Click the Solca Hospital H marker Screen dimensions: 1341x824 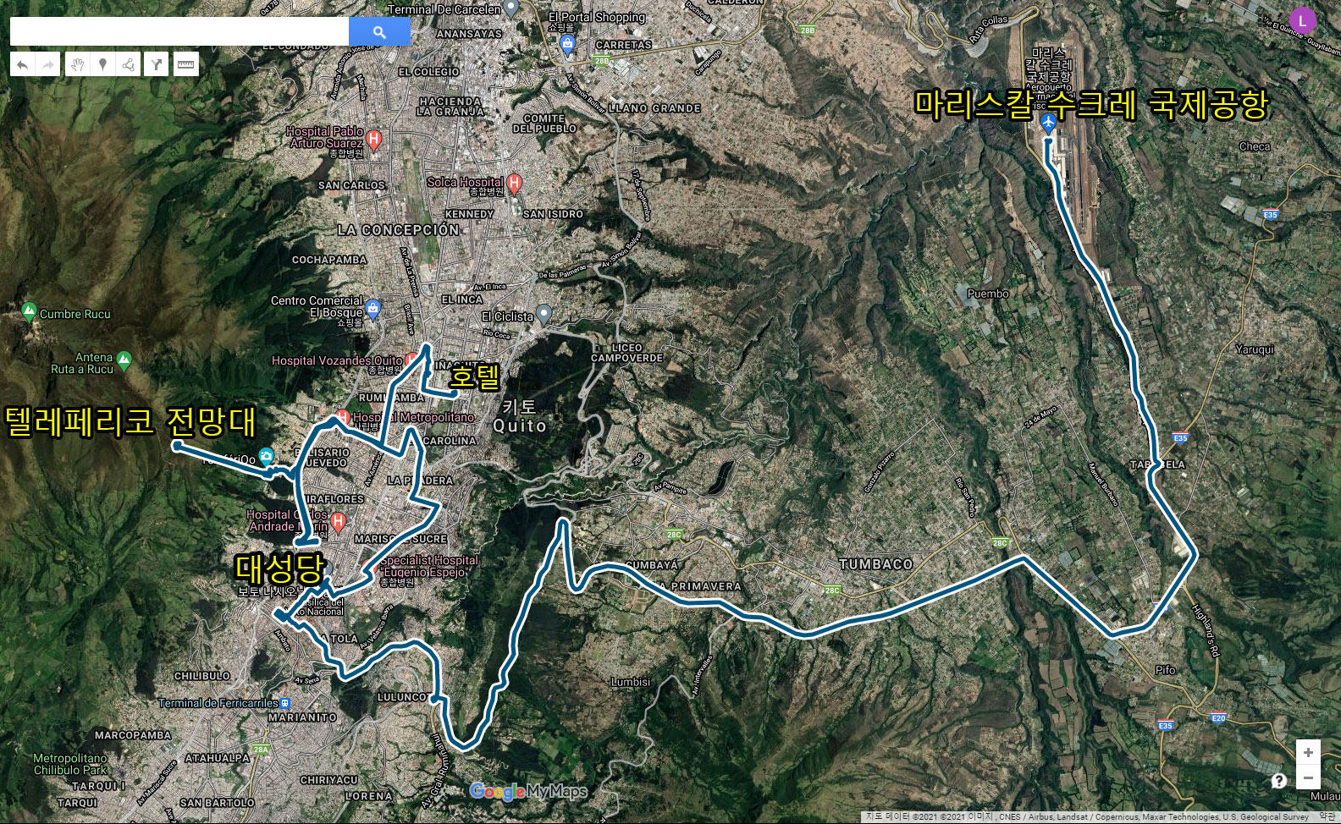coord(514,183)
